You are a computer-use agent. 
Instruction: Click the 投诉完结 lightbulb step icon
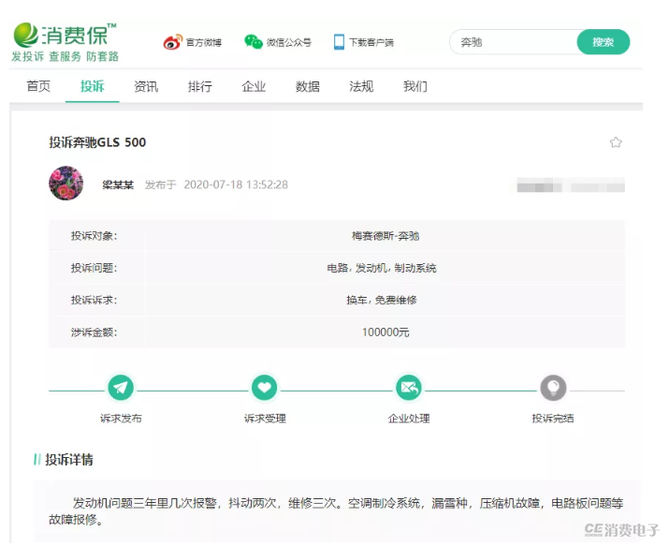pos(553,388)
